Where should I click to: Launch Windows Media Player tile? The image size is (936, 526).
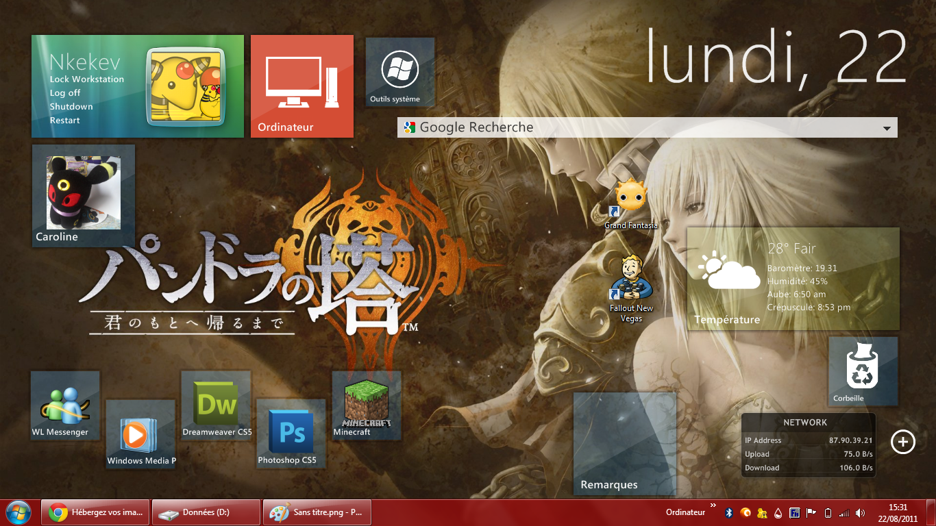140,434
